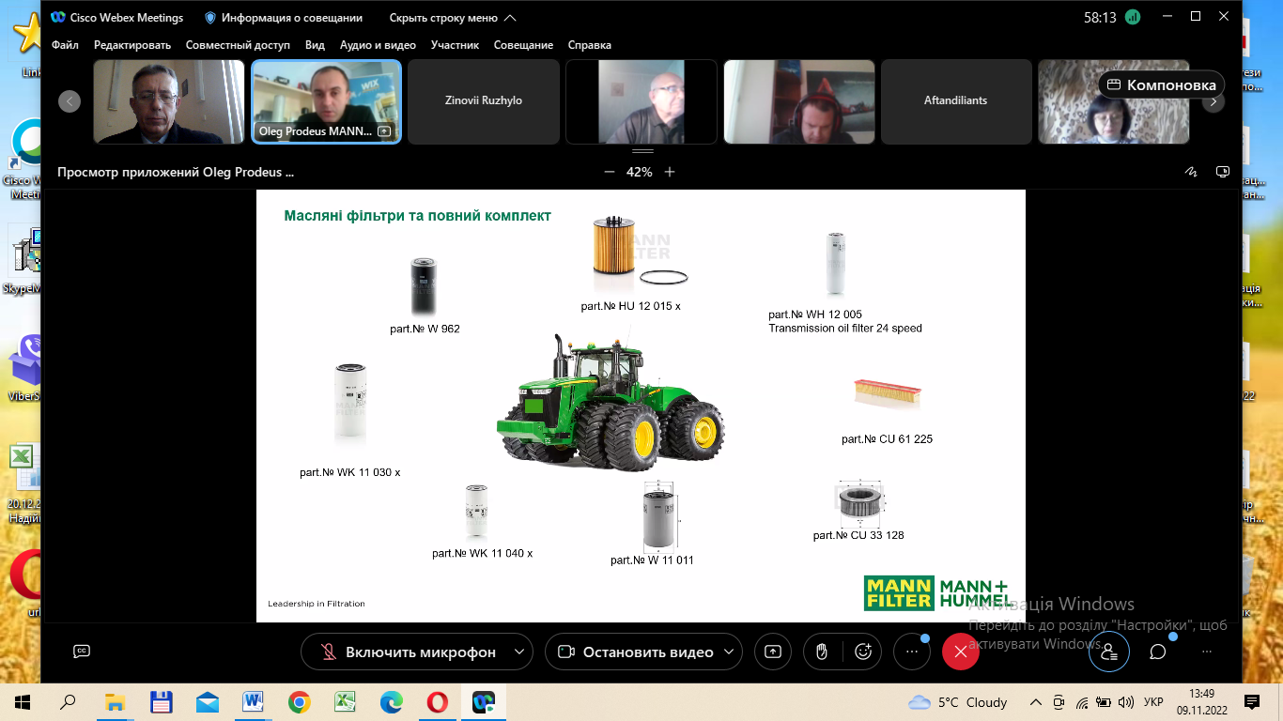The height and width of the screenshot is (721, 1283).
Task: Open network settings tray icon
Action: 1081,702
